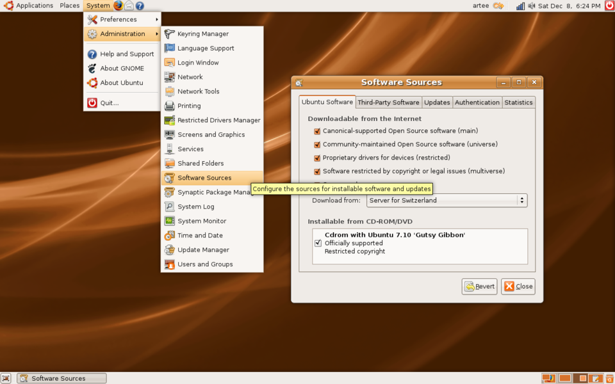This screenshot has width=615, height=384.
Task: Open the Trash in the bottom panel
Action: click(x=609, y=378)
